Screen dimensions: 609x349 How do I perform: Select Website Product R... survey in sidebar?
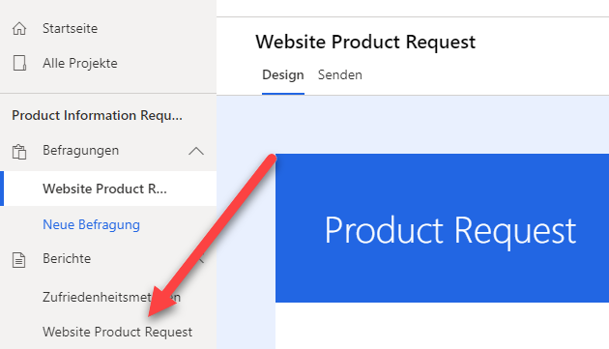pos(108,189)
